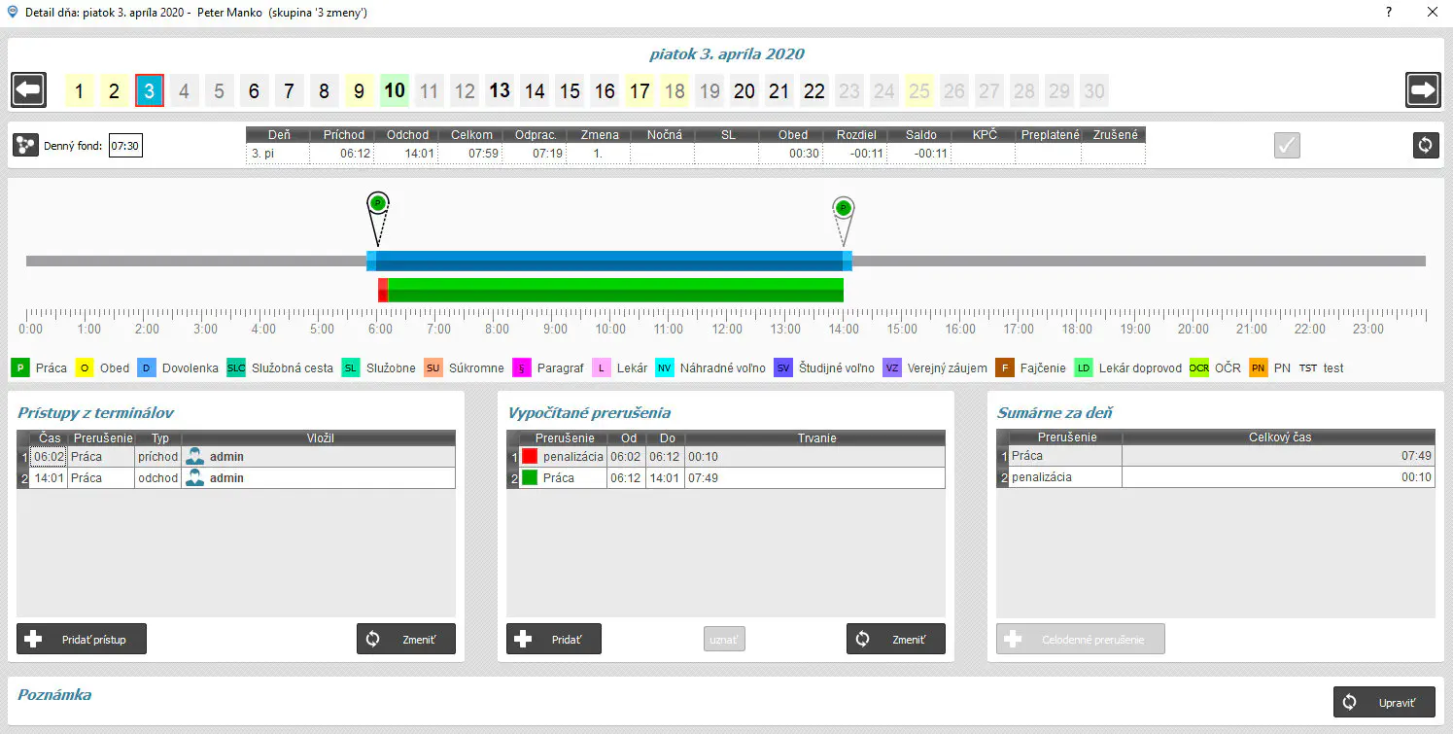Click the Upraviť note button
1453x734 pixels.
pos(1384,702)
